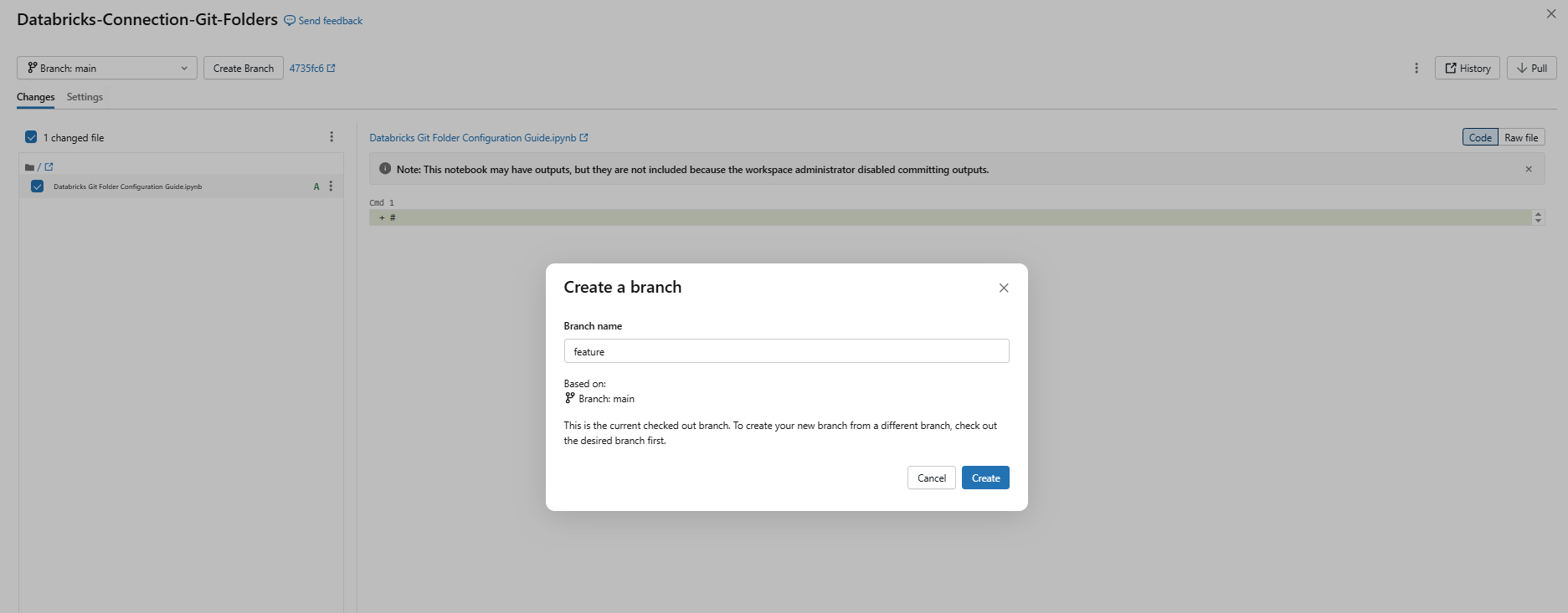The height and width of the screenshot is (613, 1568).
Task: Click 'Branch: main' text in dialog
Action: click(x=606, y=399)
